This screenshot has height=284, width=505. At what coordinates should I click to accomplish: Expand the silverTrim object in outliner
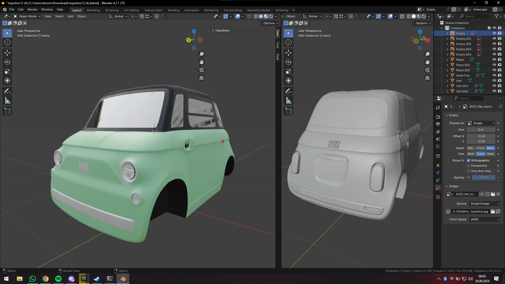point(447,75)
